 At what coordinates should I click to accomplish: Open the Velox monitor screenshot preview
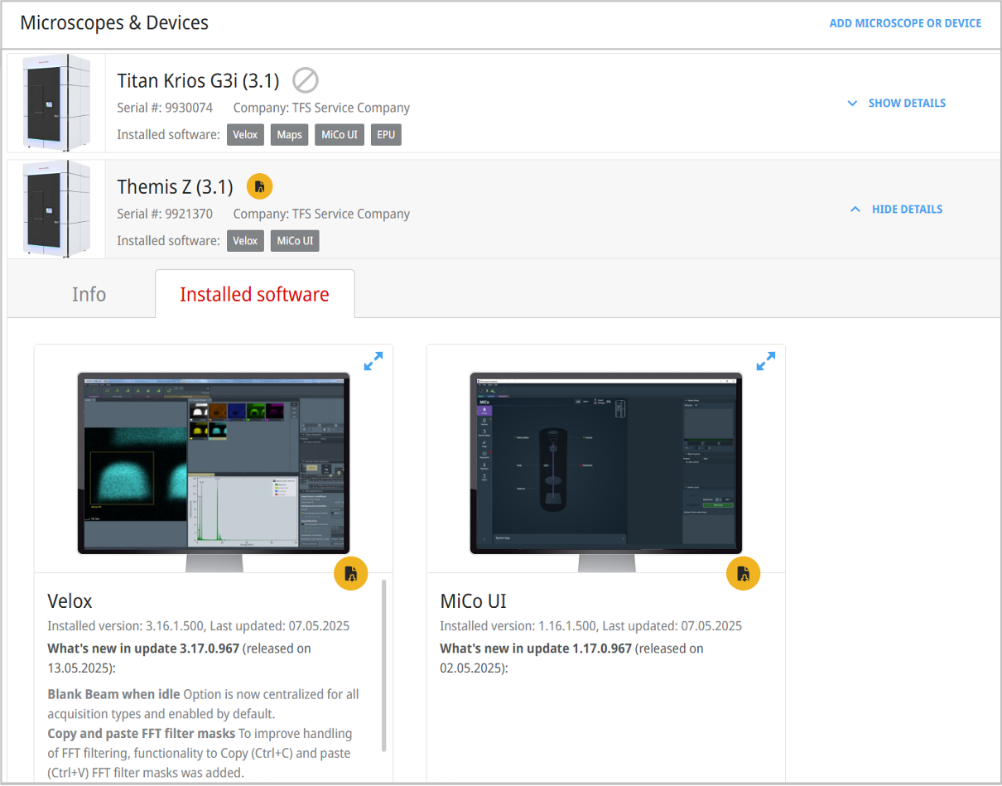click(x=214, y=464)
